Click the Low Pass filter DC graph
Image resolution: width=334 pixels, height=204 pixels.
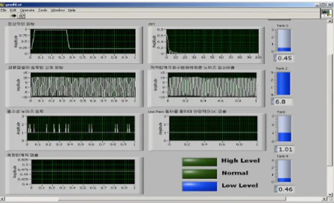213,128
